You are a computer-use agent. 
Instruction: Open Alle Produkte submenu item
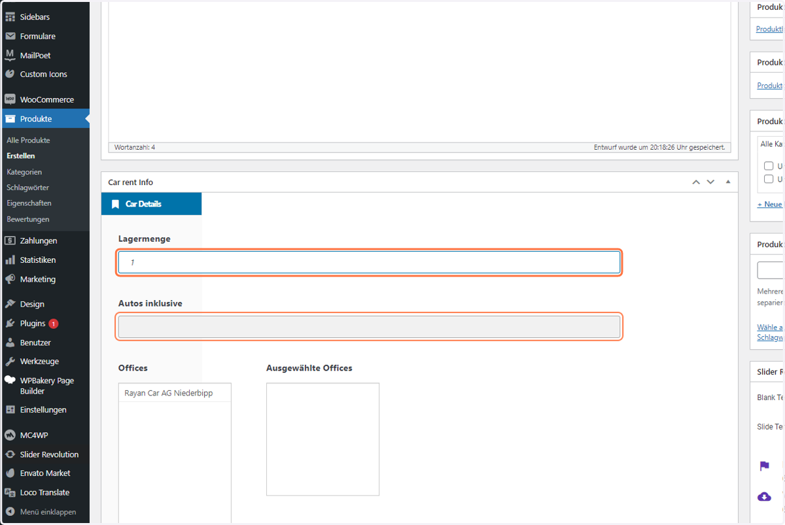pyautogui.click(x=28, y=141)
